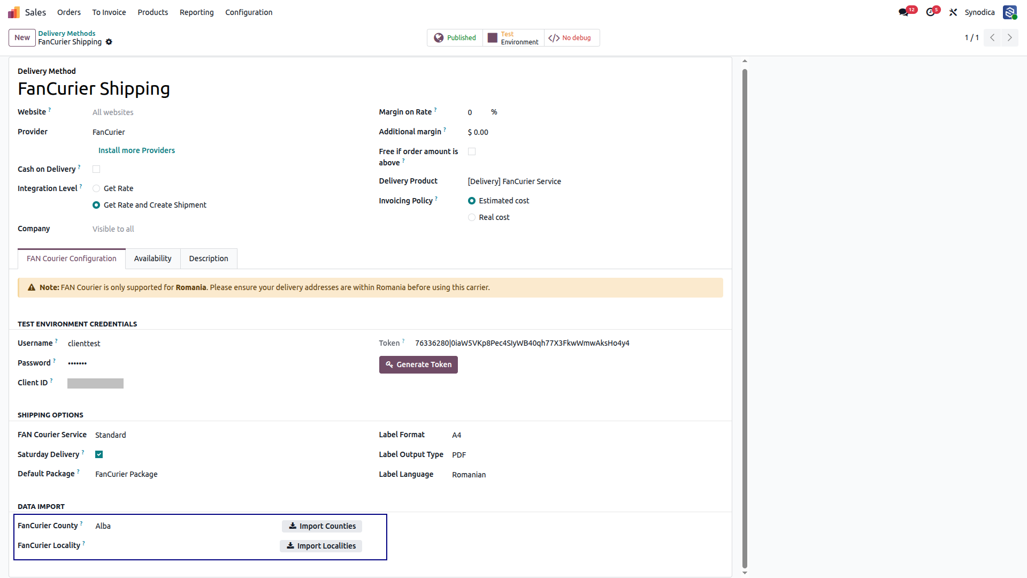Viewport: 1027px width, 578px height.
Task: Show help tooltip for Client ID
Action: (51, 380)
